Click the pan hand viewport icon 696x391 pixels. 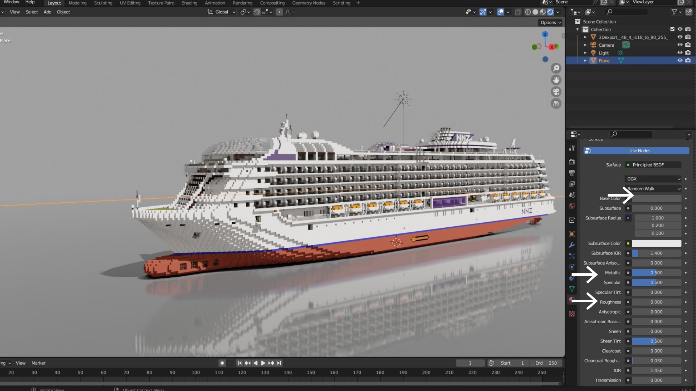coord(556,80)
